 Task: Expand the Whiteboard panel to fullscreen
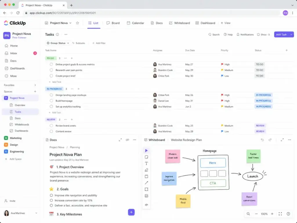tap(282, 140)
